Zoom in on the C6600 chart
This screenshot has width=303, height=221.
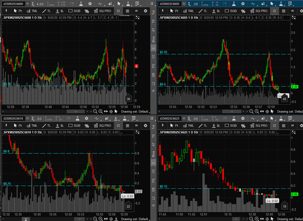click(100, 111)
